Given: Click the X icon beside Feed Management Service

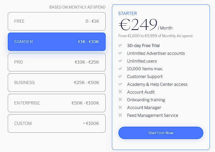Looking at the screenshot, I should pos(120,115).
